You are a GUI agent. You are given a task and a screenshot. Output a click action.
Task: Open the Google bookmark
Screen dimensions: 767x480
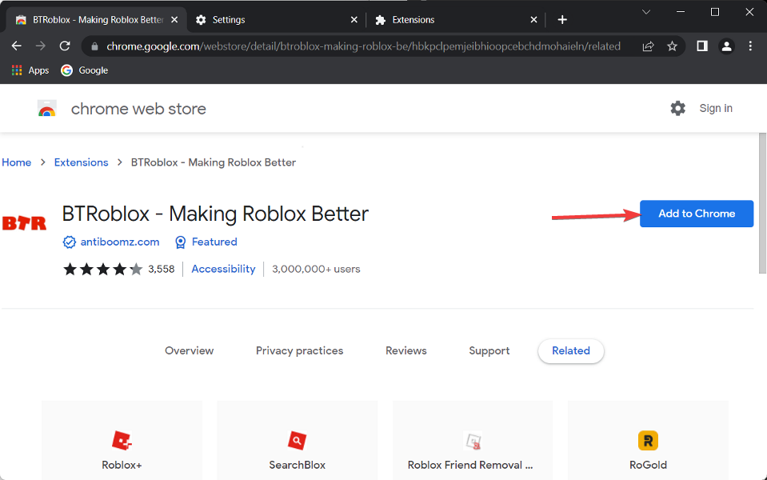(x=84, y=70)
